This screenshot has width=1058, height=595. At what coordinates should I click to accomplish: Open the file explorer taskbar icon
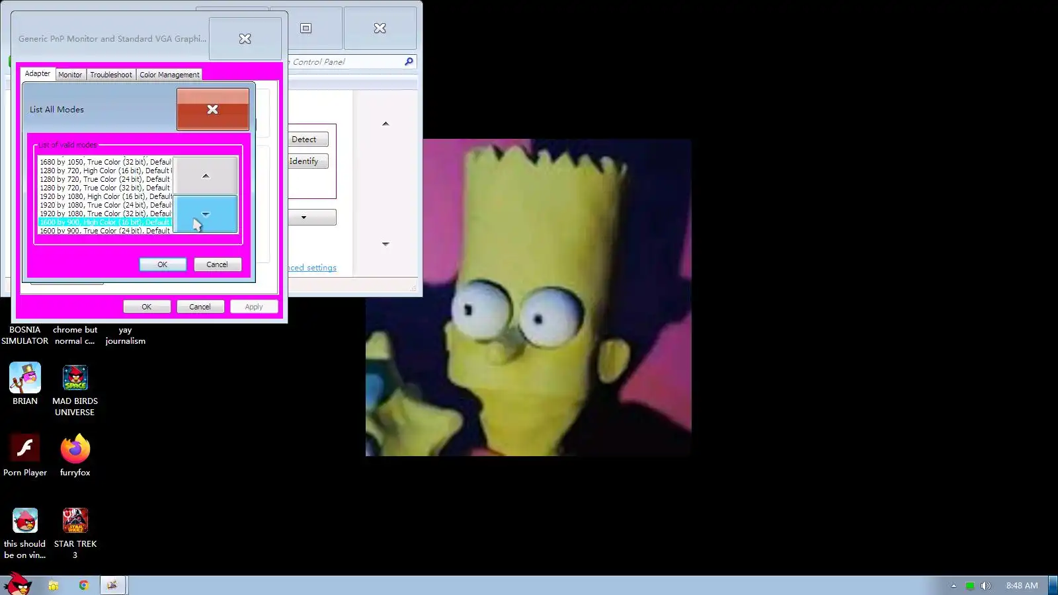54,585
